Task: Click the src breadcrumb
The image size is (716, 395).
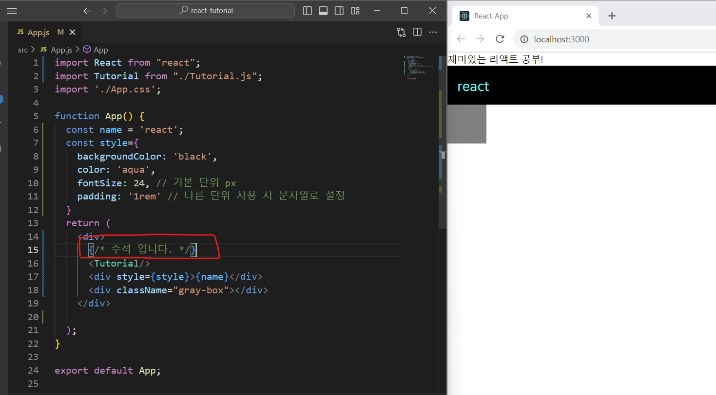Action: coord(23,50)
